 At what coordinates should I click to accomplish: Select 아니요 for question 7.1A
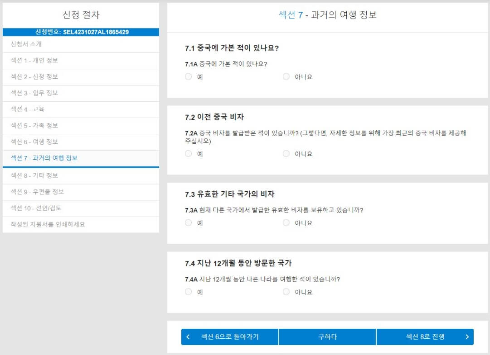pyautogui.click(x=286, y=76)
